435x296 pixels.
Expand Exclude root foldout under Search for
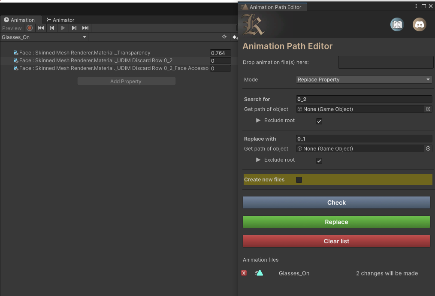(x=258, y=121)
